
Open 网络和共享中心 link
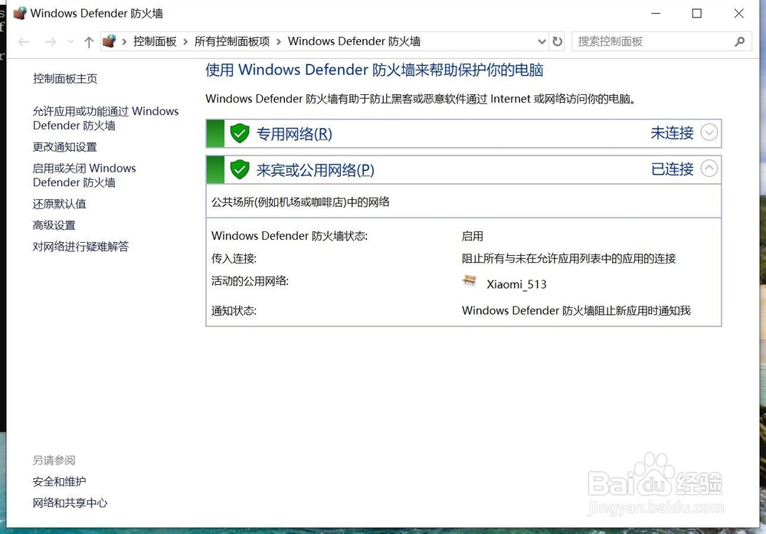(70, 503)
